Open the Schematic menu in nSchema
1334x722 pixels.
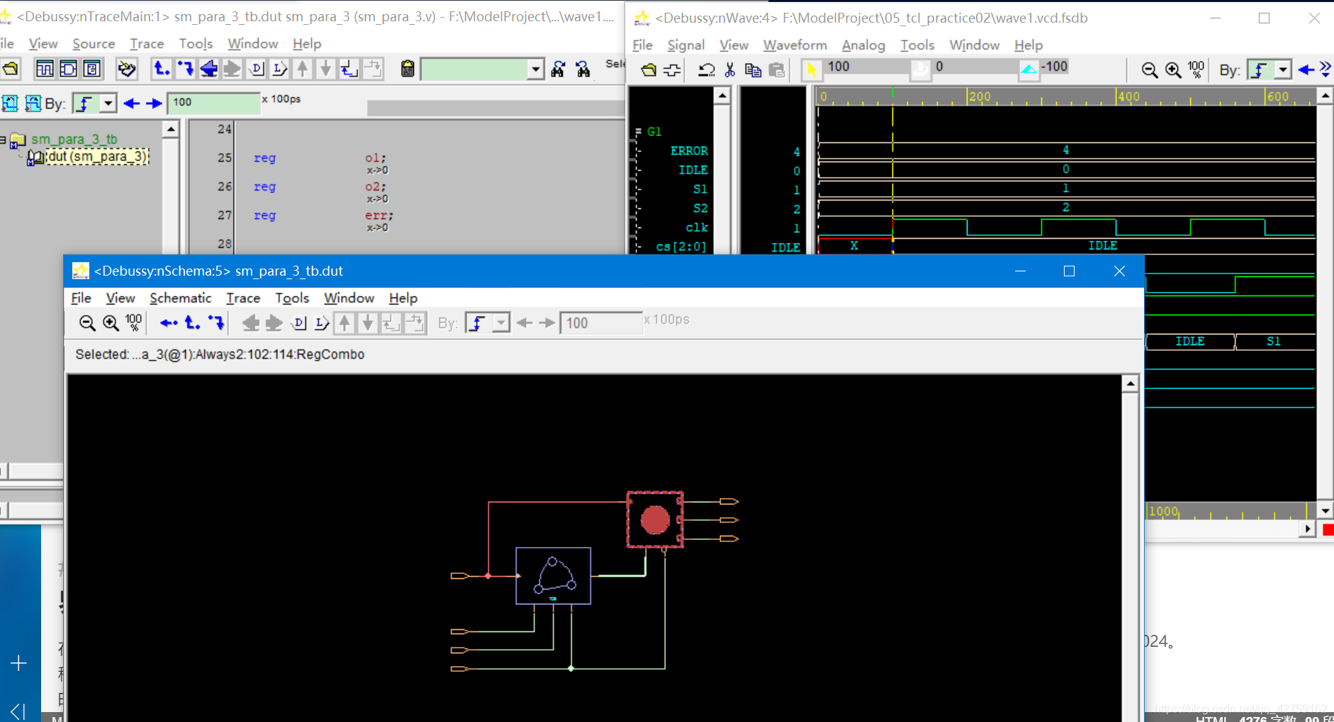[180, 298]
